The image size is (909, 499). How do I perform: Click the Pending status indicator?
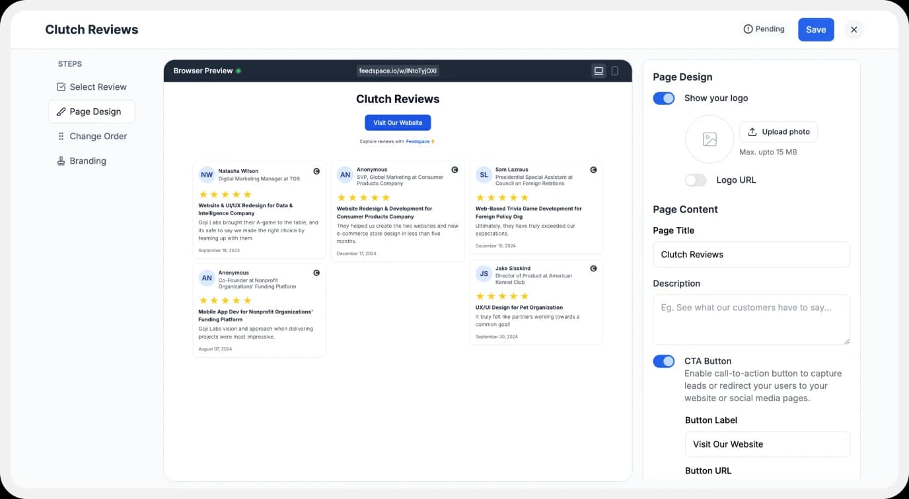tap(764, 29)
